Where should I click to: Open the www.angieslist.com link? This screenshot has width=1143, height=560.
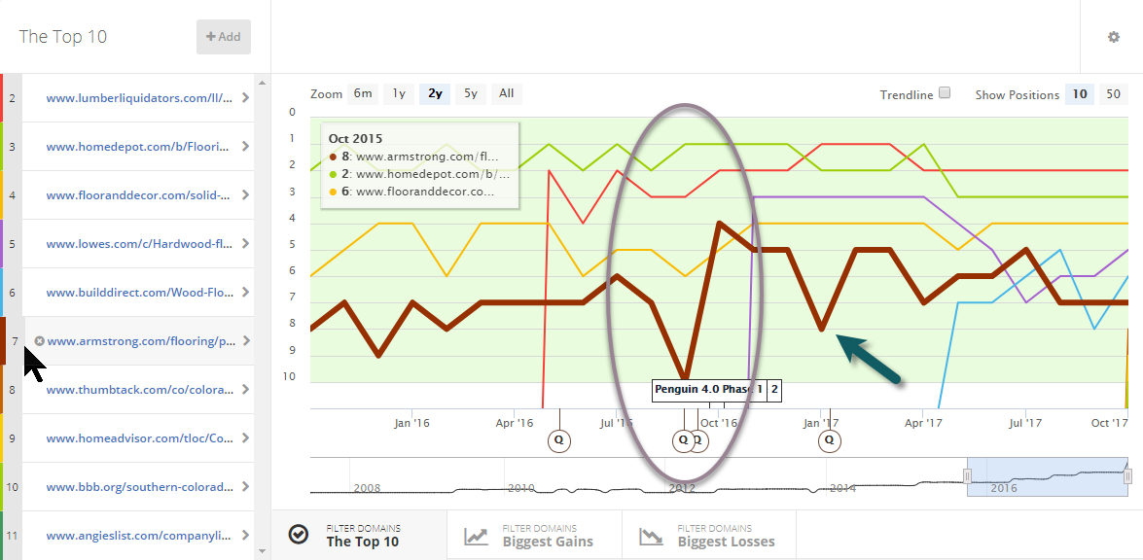[139, 536]
